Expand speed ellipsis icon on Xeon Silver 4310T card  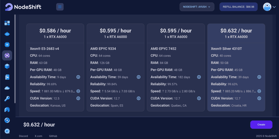(259, 91)
